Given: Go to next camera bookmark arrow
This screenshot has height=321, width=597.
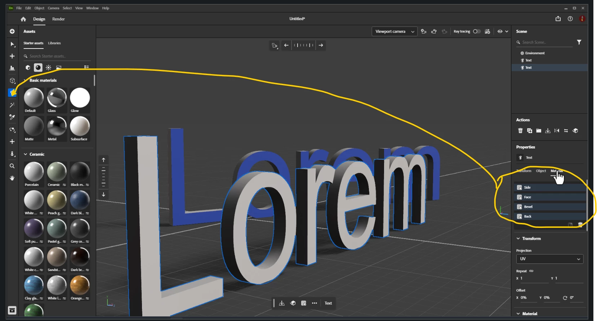Looking at the screenshot, I should (x=321, y=45).
